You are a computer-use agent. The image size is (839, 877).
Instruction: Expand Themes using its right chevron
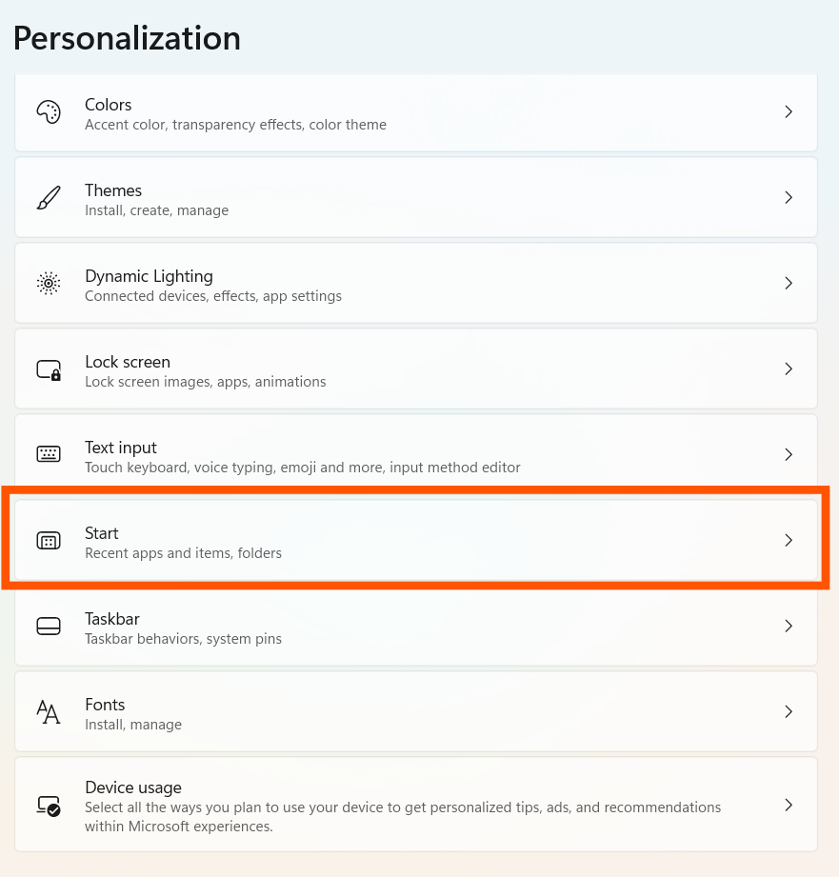coord(789,197)
